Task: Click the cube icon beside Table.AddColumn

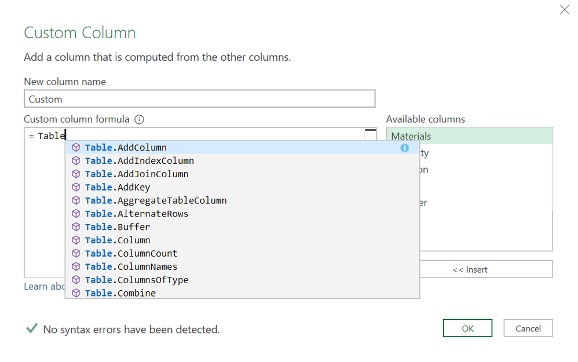Action: tap(76, 148)
